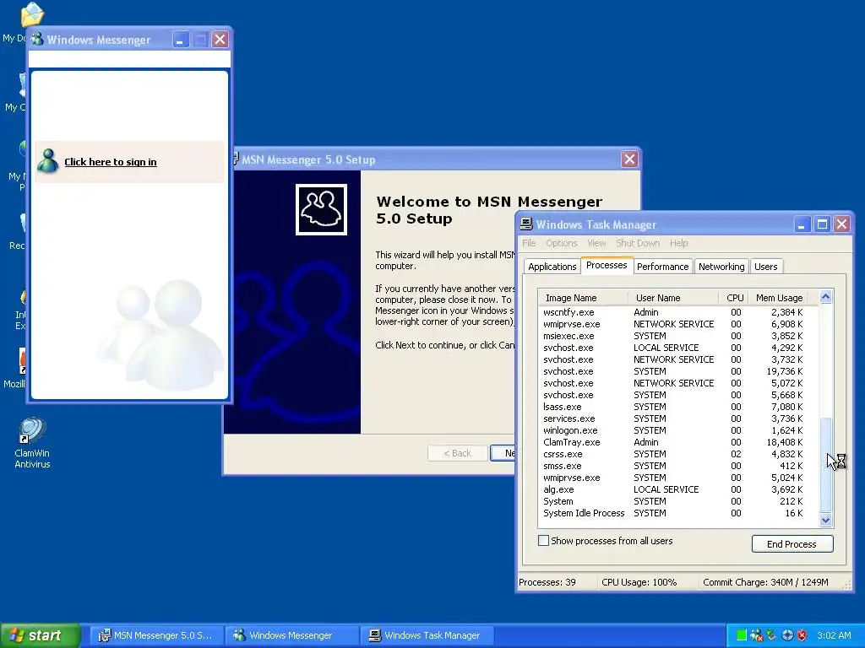Select the wscntfy.exe process row

pos(673,312)
